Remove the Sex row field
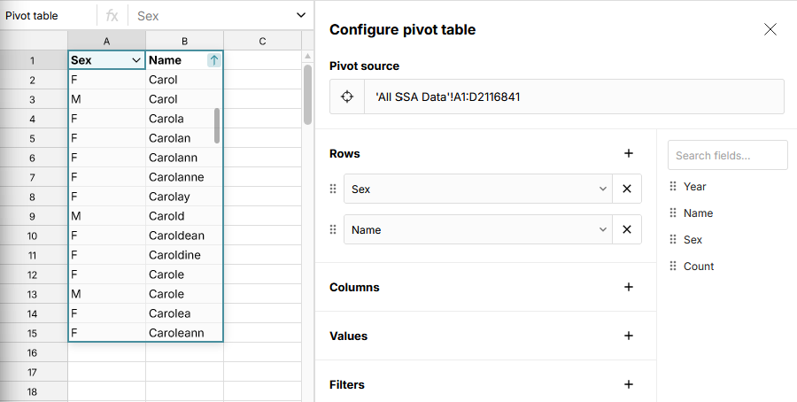The image size is (797, 402). tap(627, 189)
